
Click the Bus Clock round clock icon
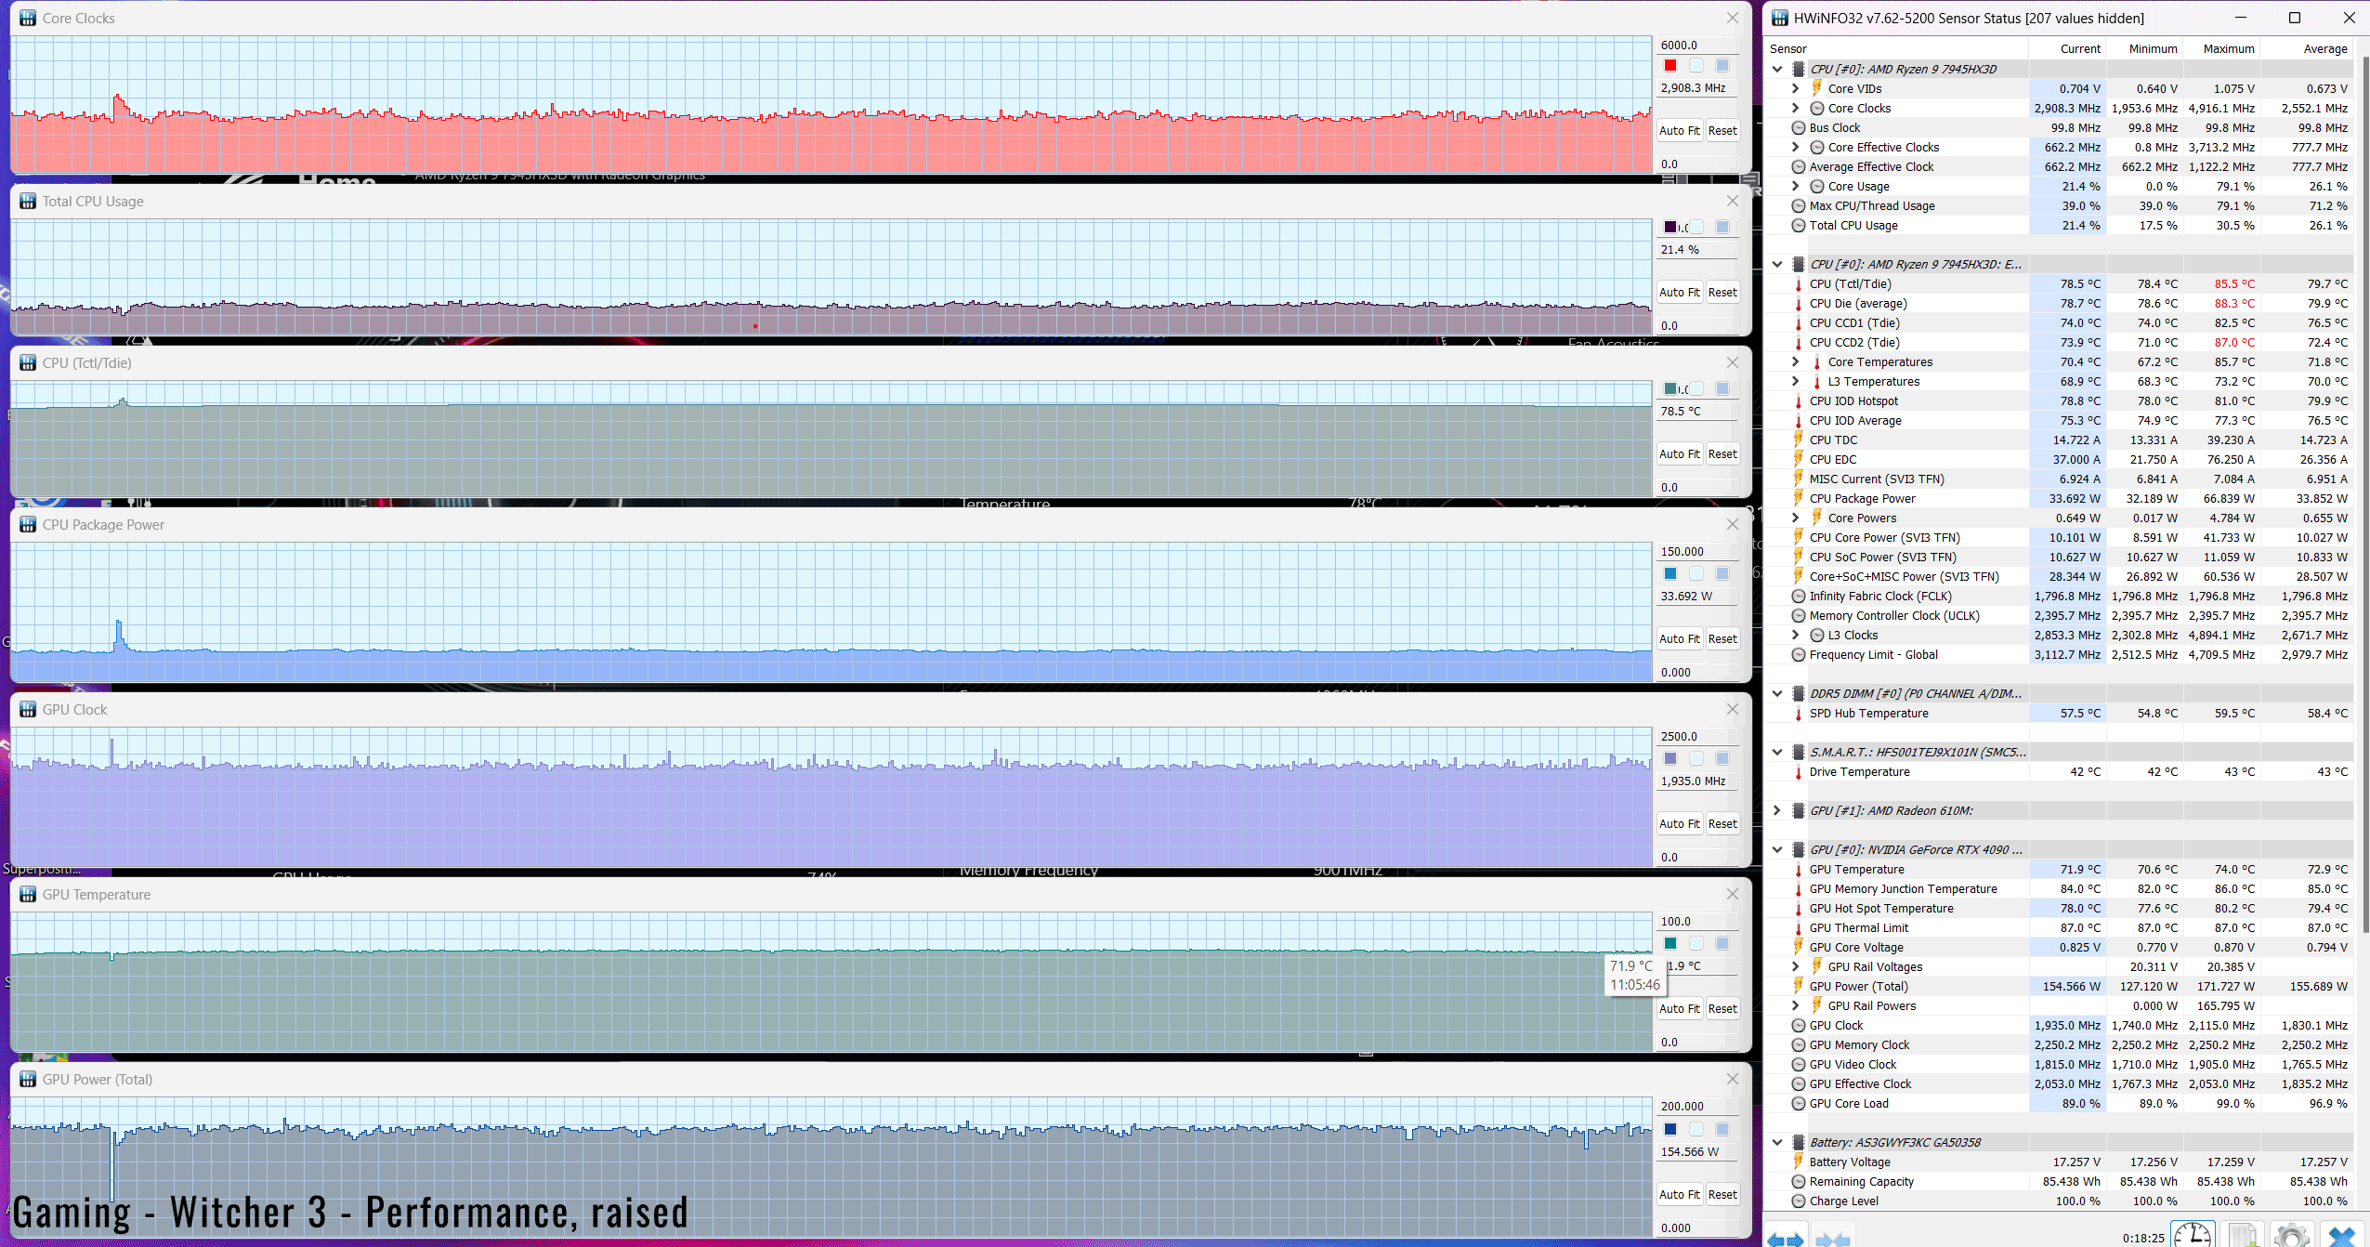point(1799,127)
